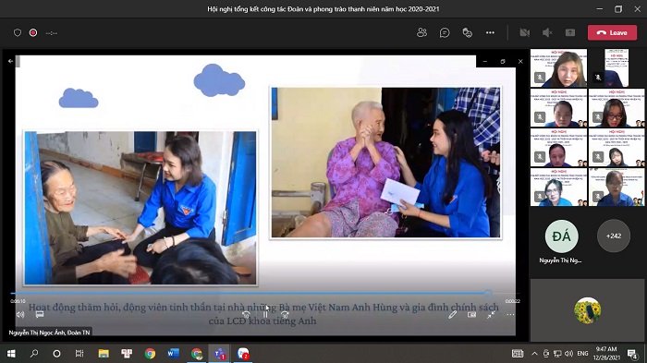Click the sunflower profile avatar
Screen dimensions: 647x363
tap(587, 310)
